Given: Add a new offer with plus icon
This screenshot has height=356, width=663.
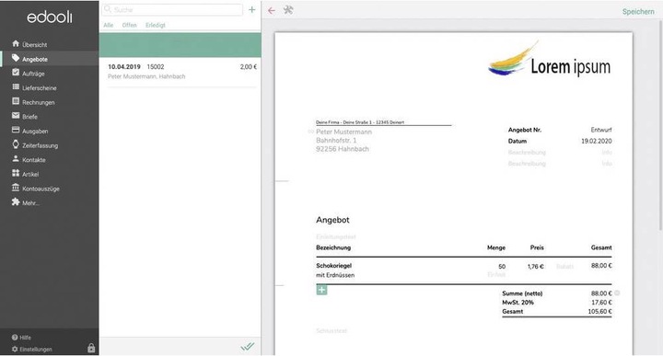Looking at the screenshot, I should (x=252, y=10).
